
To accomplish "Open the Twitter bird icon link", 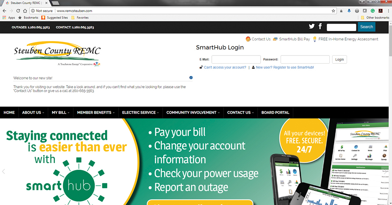I will pos(312,26).
